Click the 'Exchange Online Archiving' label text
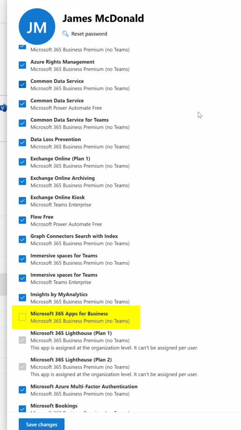Image resolution: width=241 pixels, height=430 pixels. (62, 178)
